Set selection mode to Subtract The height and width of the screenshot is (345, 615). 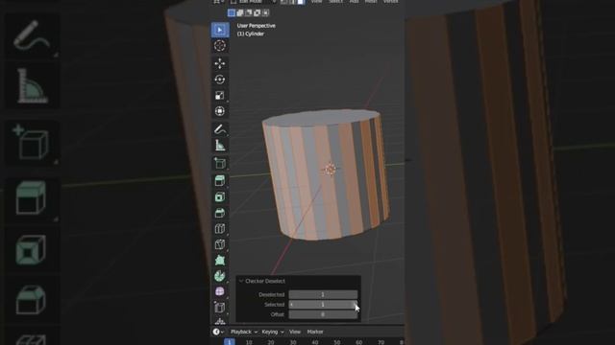(x=249, y=12)
